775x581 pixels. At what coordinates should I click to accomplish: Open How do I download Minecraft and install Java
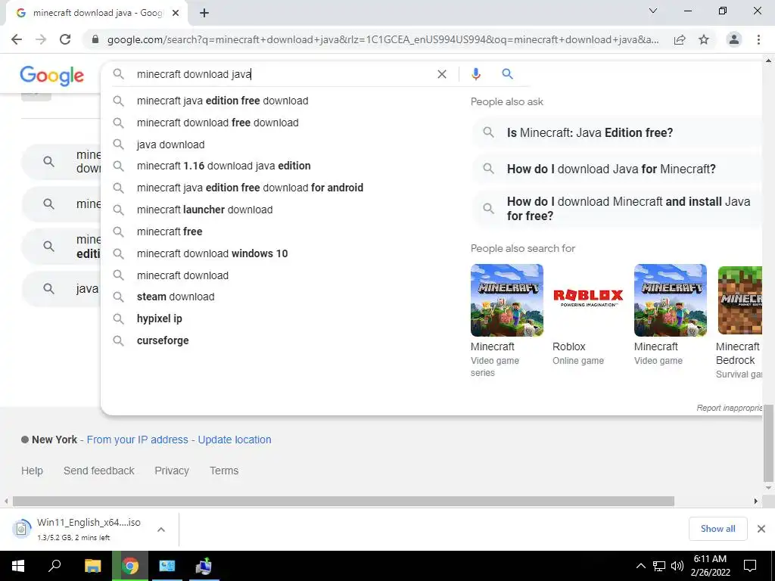tap(616, 209)
